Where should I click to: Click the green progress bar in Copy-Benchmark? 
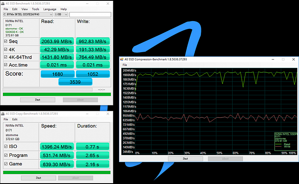coord(56,172)
